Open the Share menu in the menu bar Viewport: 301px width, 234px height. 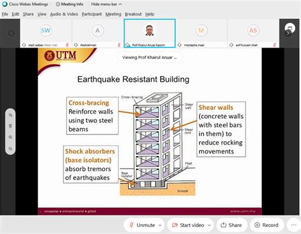point(28,14)
